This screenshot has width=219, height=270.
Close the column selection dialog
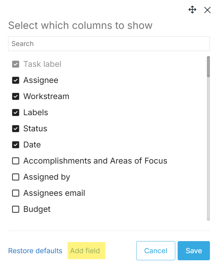click(207, 10)
